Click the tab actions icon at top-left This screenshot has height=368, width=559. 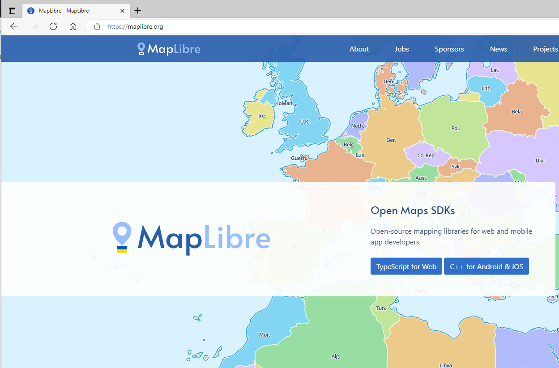pos(12,10)
